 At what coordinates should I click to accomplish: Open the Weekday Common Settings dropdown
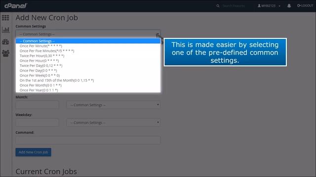tap(114, 122)
